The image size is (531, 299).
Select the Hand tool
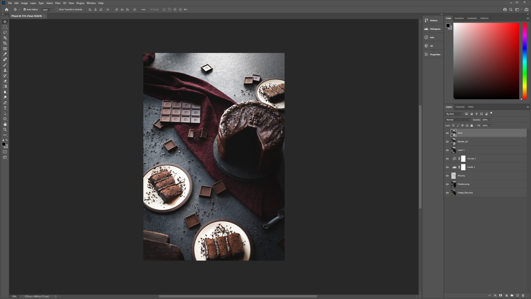pos(5,124)
